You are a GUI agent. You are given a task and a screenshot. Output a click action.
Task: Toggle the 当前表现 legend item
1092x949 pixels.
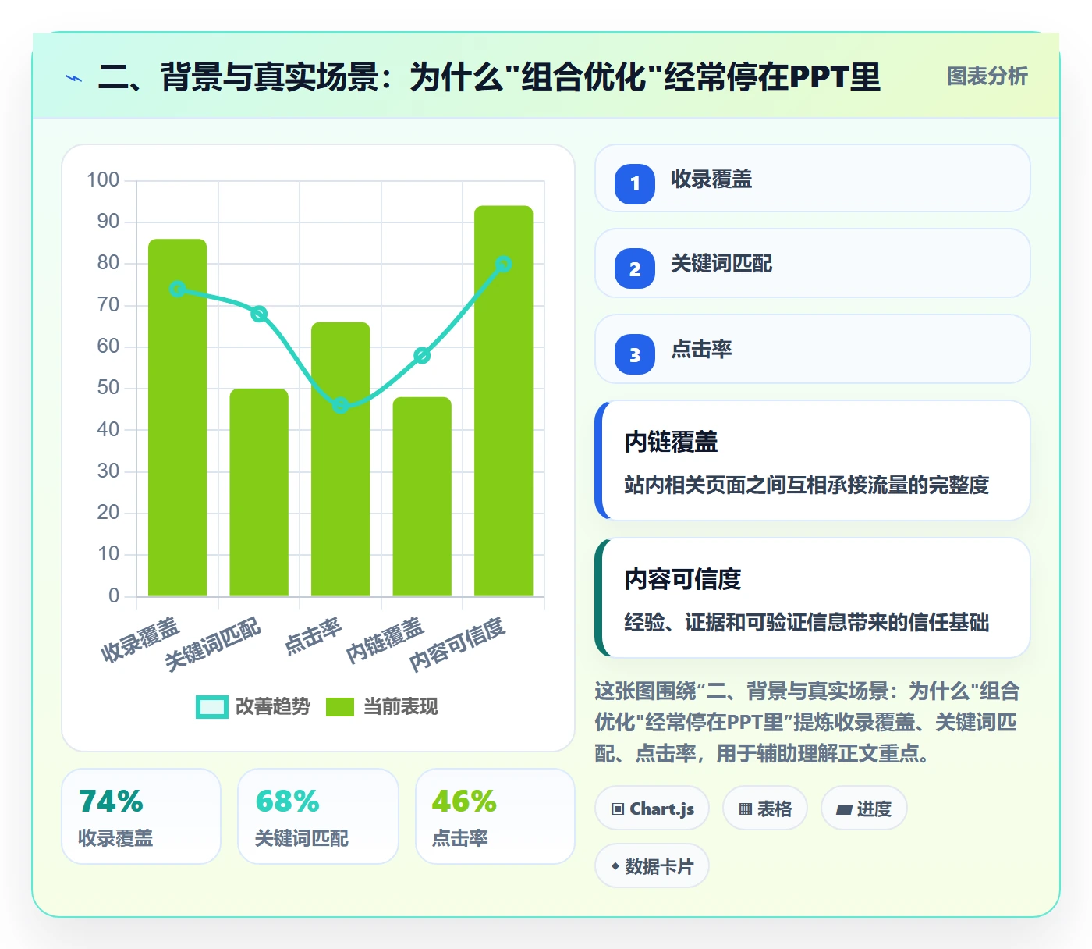pyautogui.click(x=381, y=706)
